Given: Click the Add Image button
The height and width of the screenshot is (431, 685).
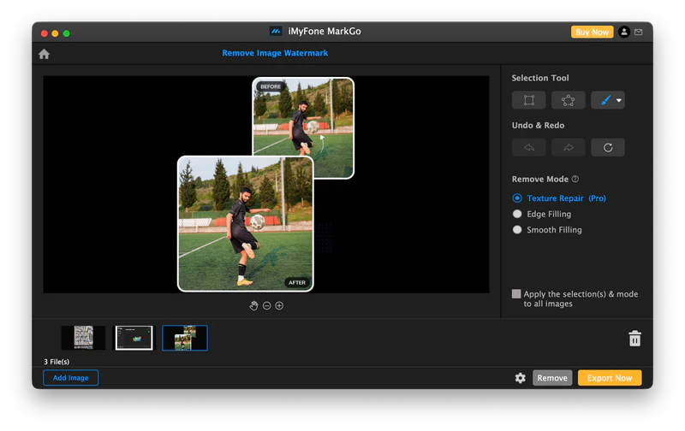Looking at the screenshot, I should [x=71, y=378].
